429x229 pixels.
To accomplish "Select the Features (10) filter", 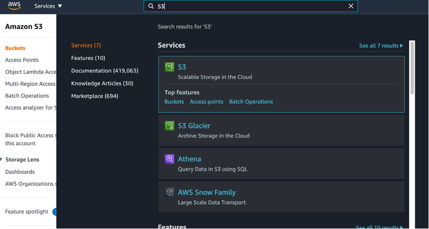I will click(x=88, y=58).
